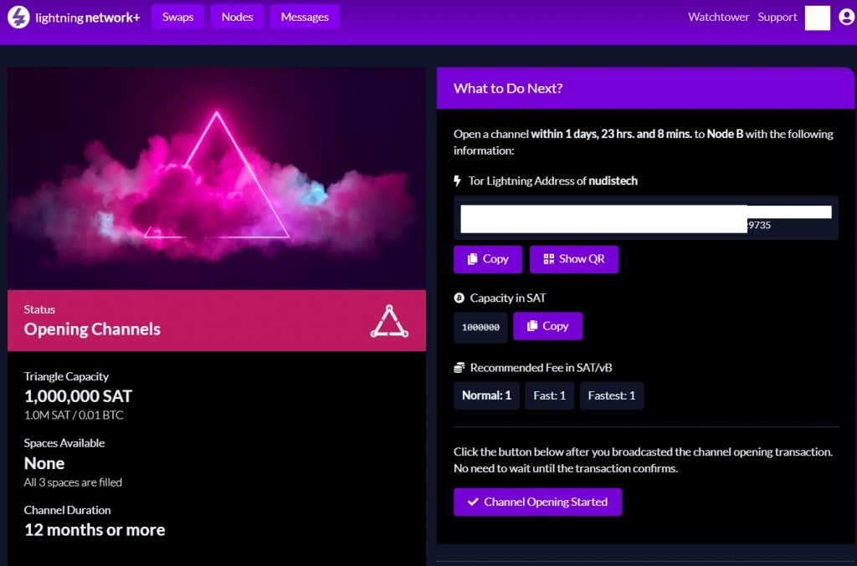
Task: Go to the Nodes page
Action: (237, 17)
